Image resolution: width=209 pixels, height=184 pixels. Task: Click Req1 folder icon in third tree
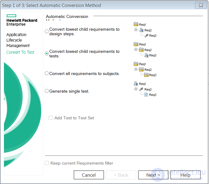[136, 64]
